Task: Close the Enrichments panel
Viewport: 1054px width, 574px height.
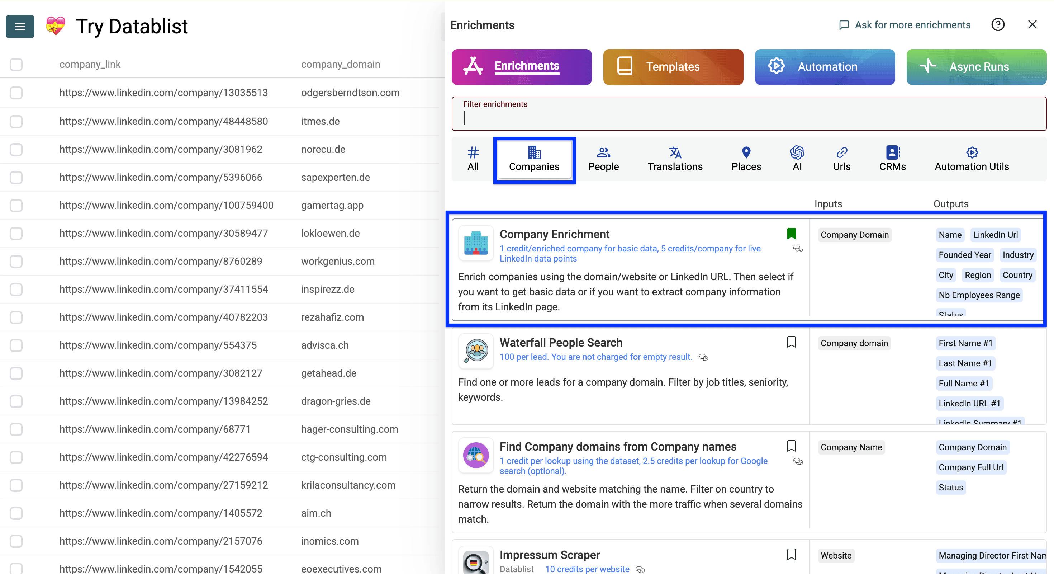Action: click(1032, 25)
